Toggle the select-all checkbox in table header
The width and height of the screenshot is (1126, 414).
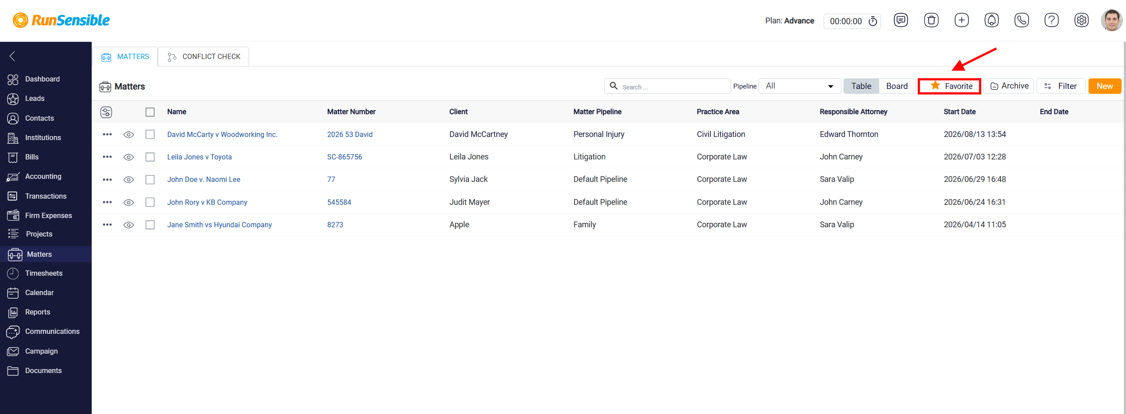click(x=150, y=112)
